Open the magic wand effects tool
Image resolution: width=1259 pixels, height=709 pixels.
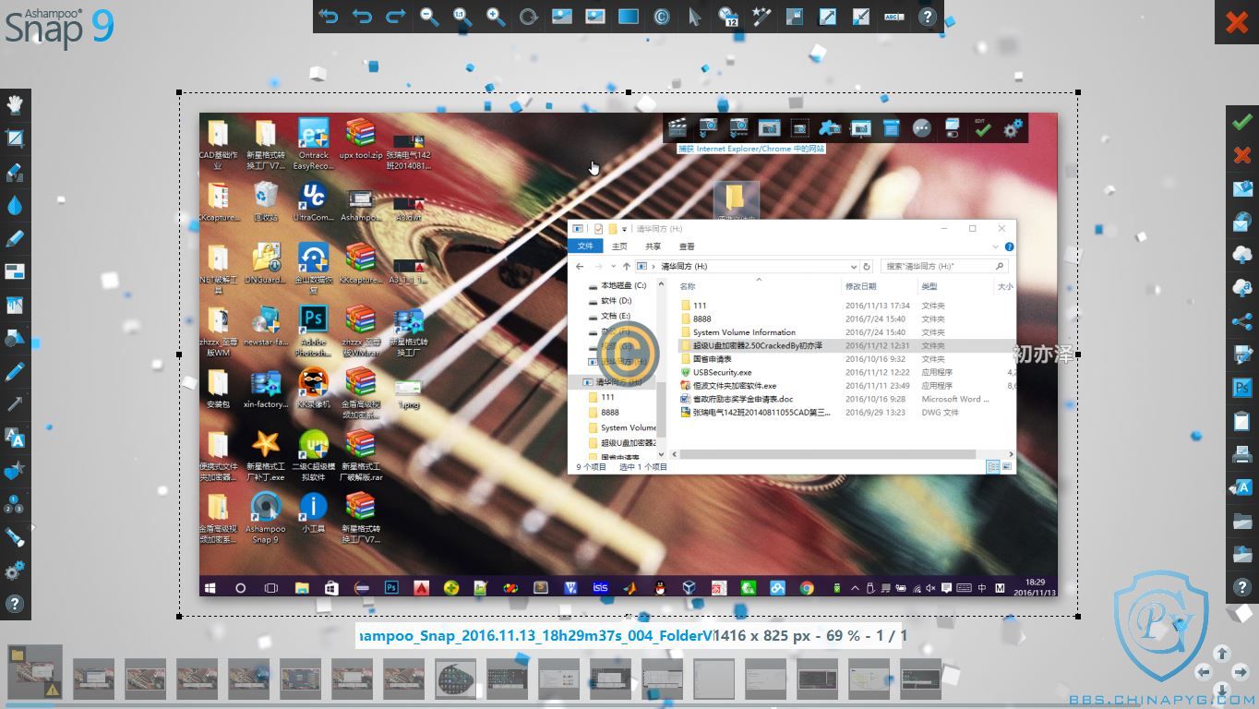tap(761, 16)
